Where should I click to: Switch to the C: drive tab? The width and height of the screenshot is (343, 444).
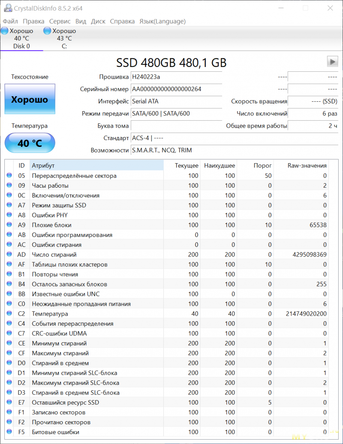coord(64,39)
